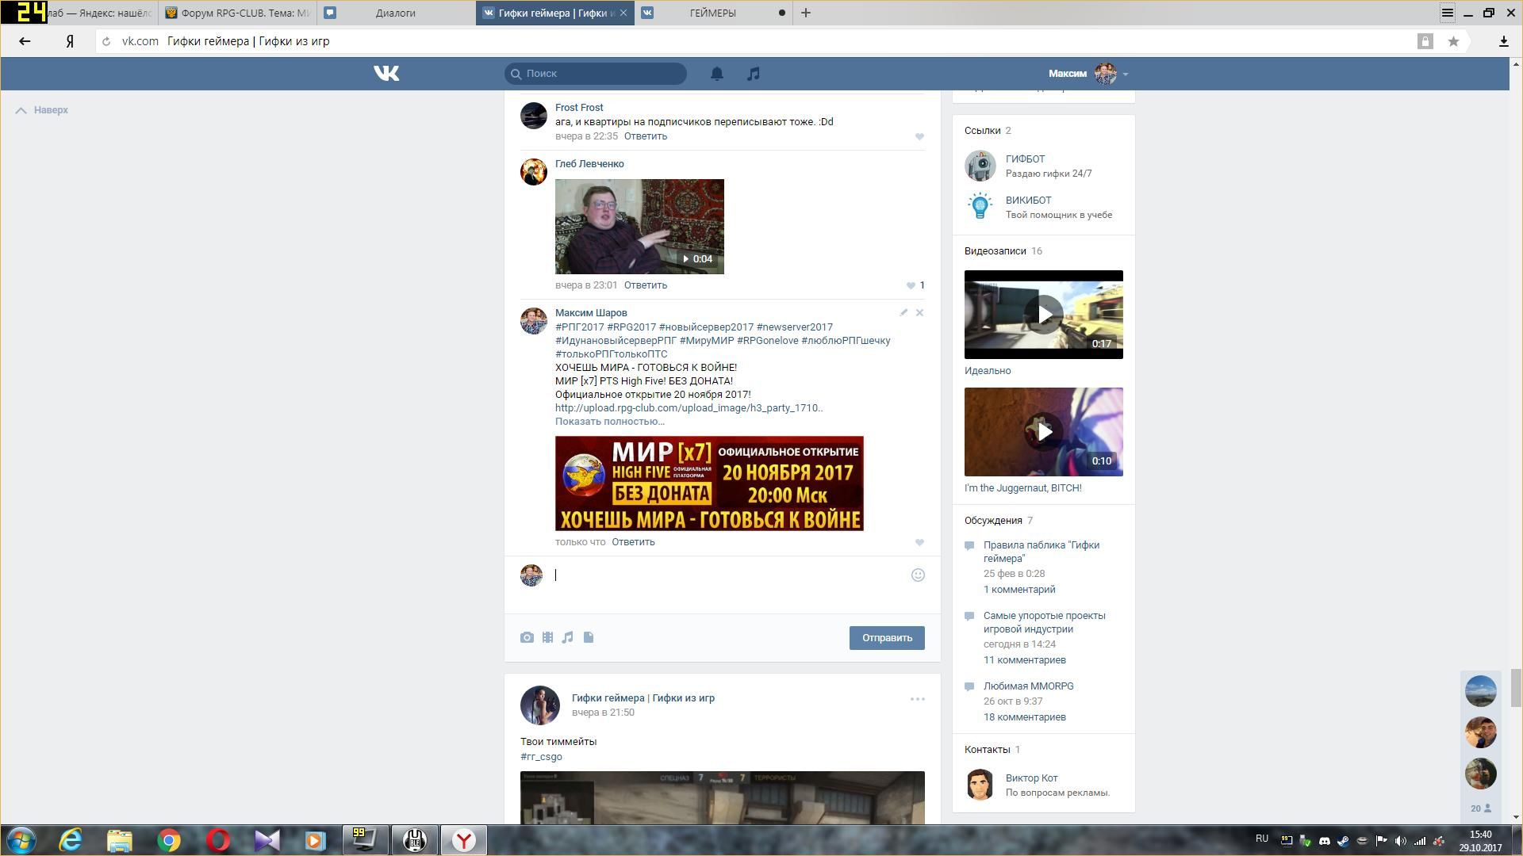
Task: Click the VK logo in the header
Action: pyautogui.click(x=386, y=74)
